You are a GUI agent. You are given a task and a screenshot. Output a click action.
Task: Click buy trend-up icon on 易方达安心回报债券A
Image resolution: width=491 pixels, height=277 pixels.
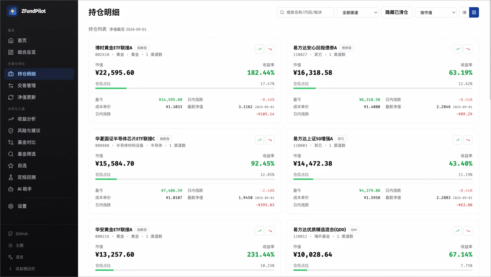458,49
